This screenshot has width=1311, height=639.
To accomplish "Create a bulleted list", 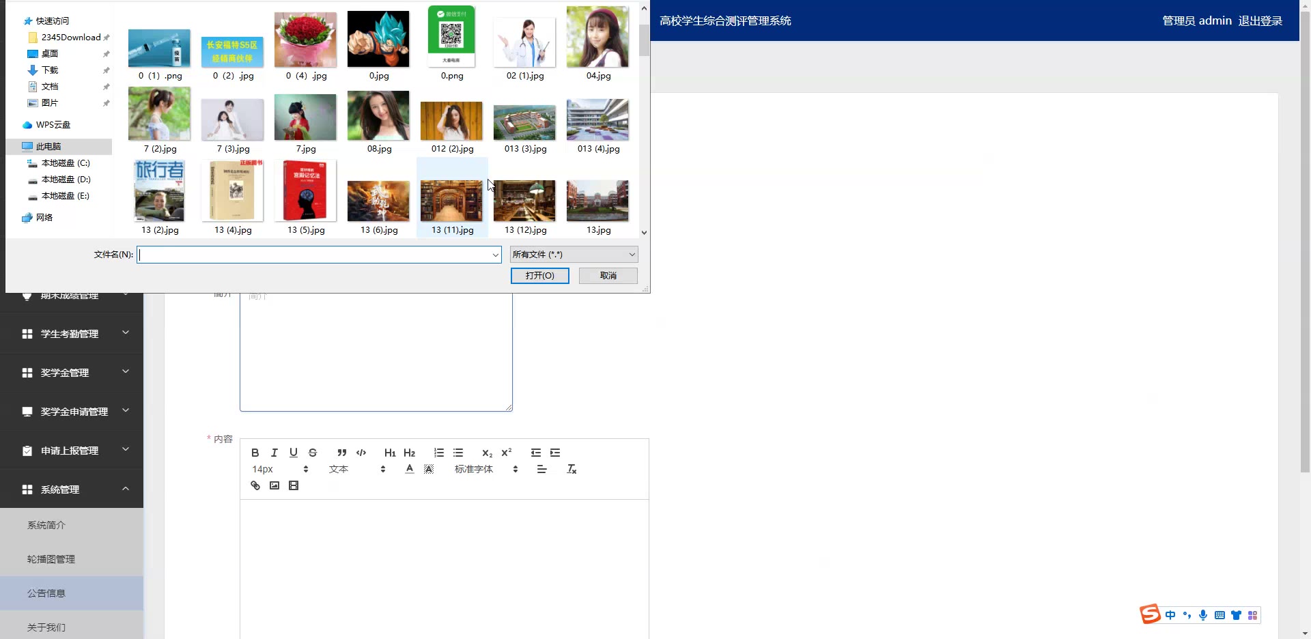I will pos(457,453).
